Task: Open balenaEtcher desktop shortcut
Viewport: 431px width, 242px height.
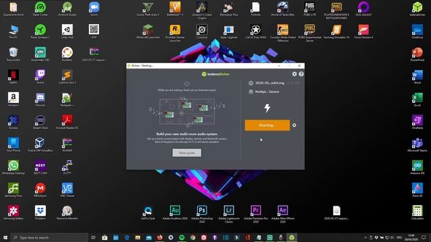Action: [x=418, y=9]
